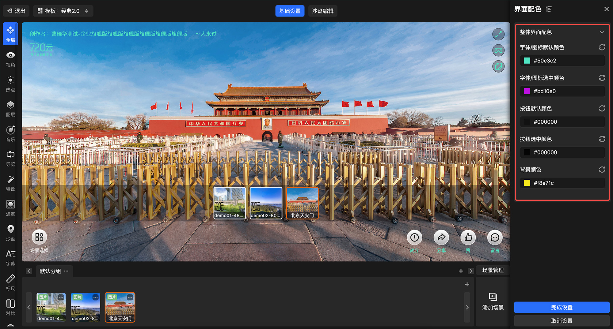Image resolution: width=613 pixels, height=329 pixels.
Task: Click the magenta 字体/图标选中颜色 swatch
Action: coord(527,91)
